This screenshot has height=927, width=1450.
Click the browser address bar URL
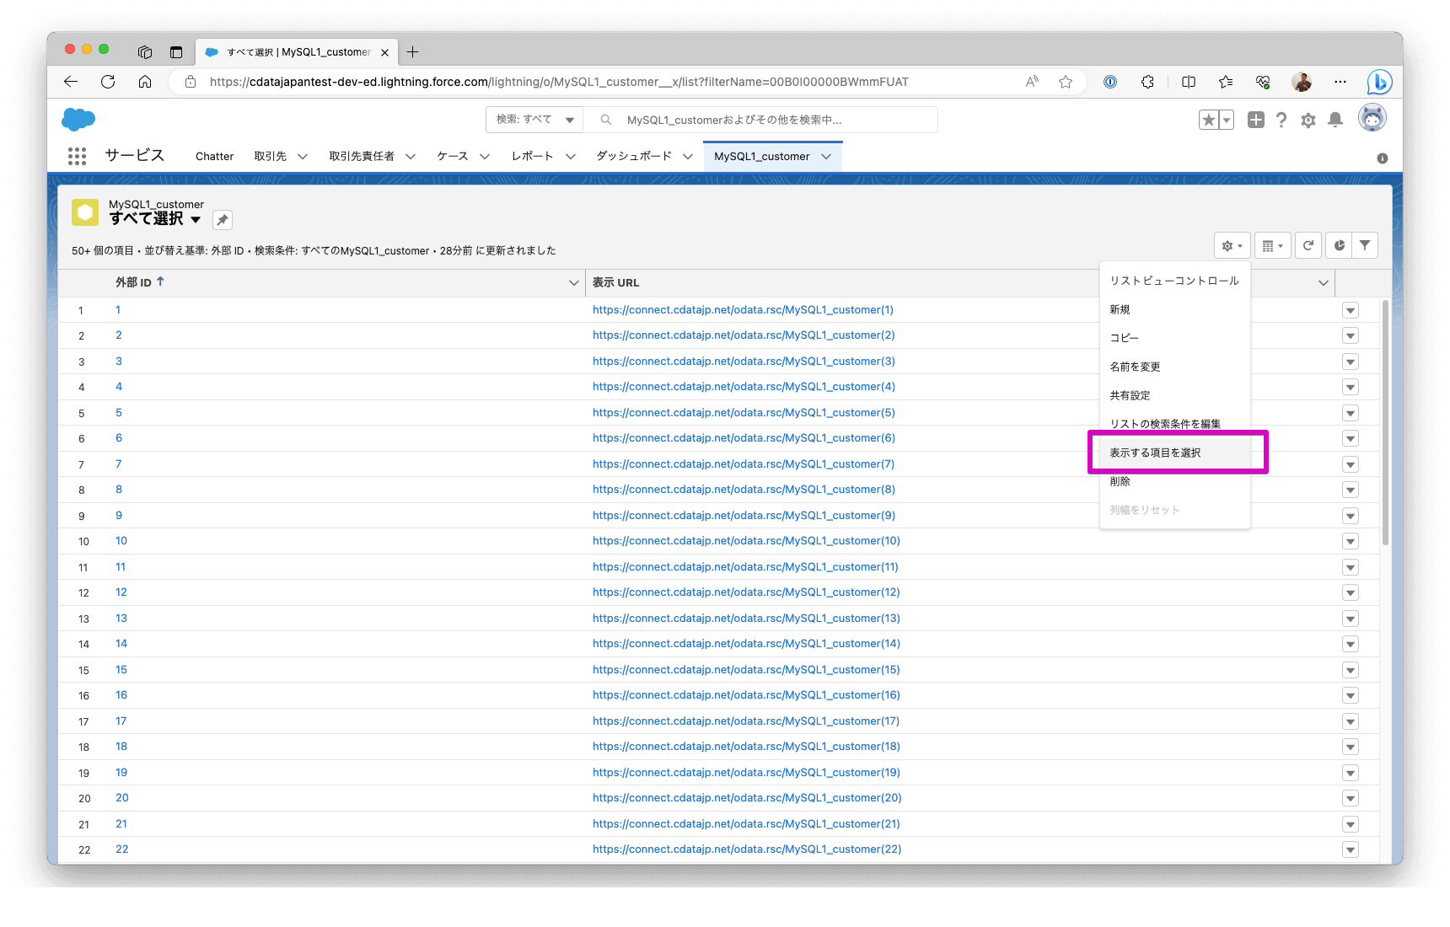pos(559,82)
